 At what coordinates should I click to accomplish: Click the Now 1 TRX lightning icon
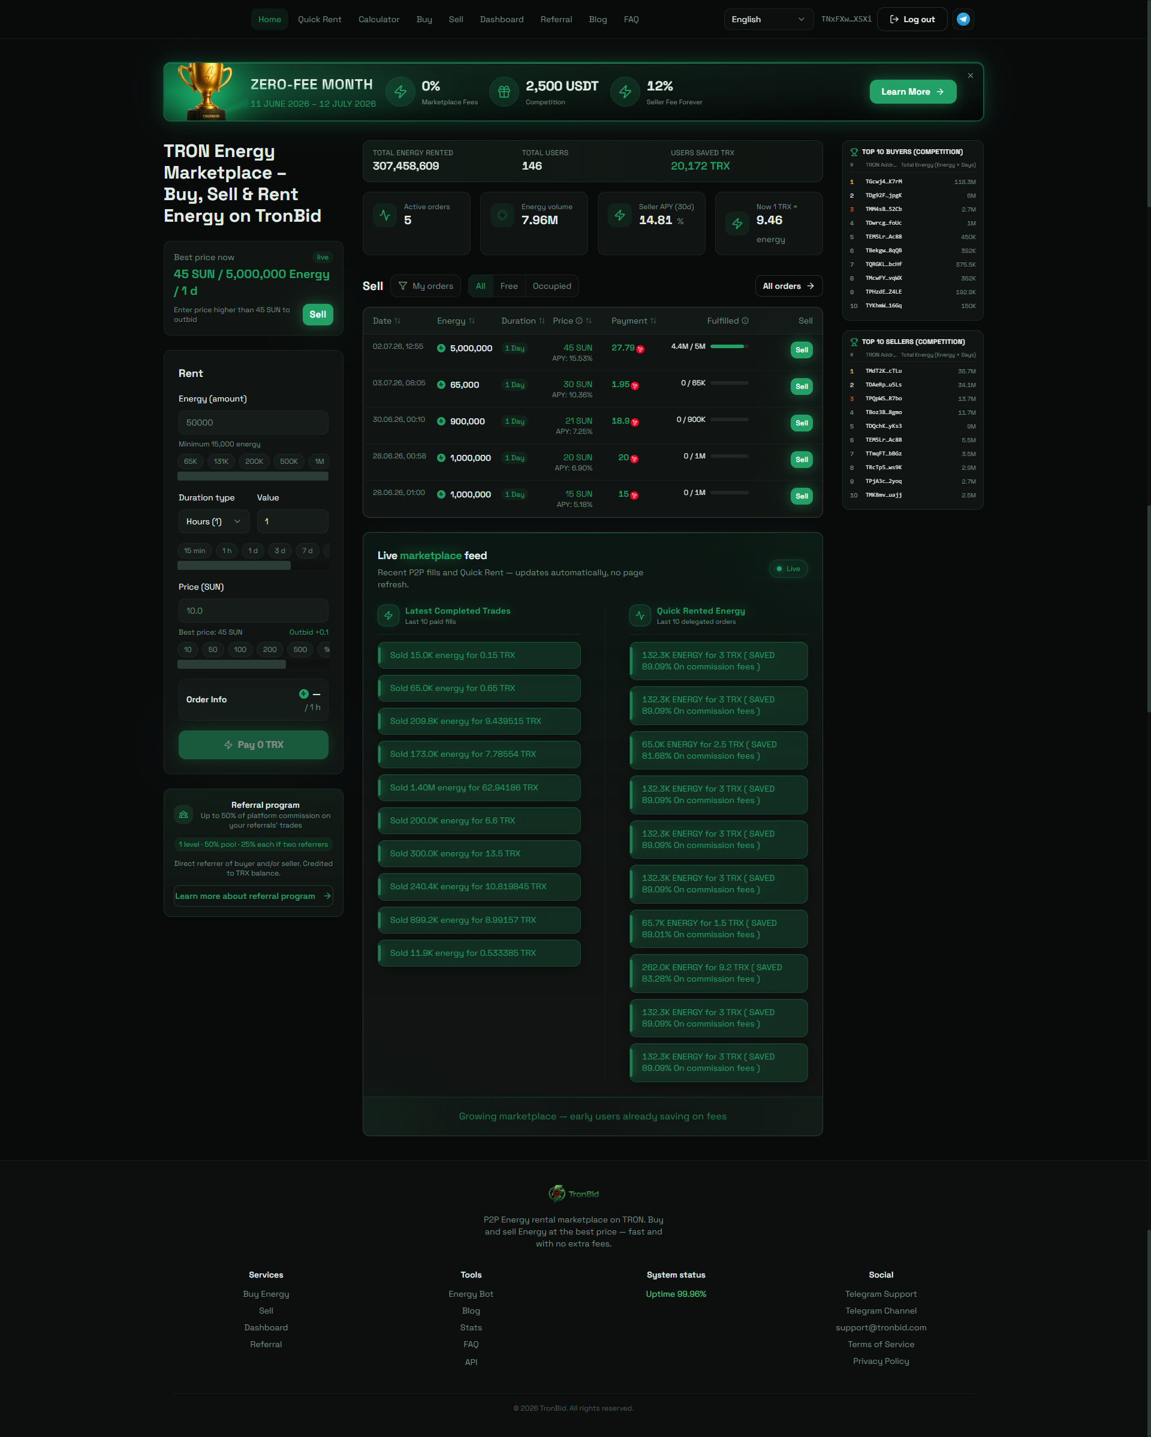point(737,224)
